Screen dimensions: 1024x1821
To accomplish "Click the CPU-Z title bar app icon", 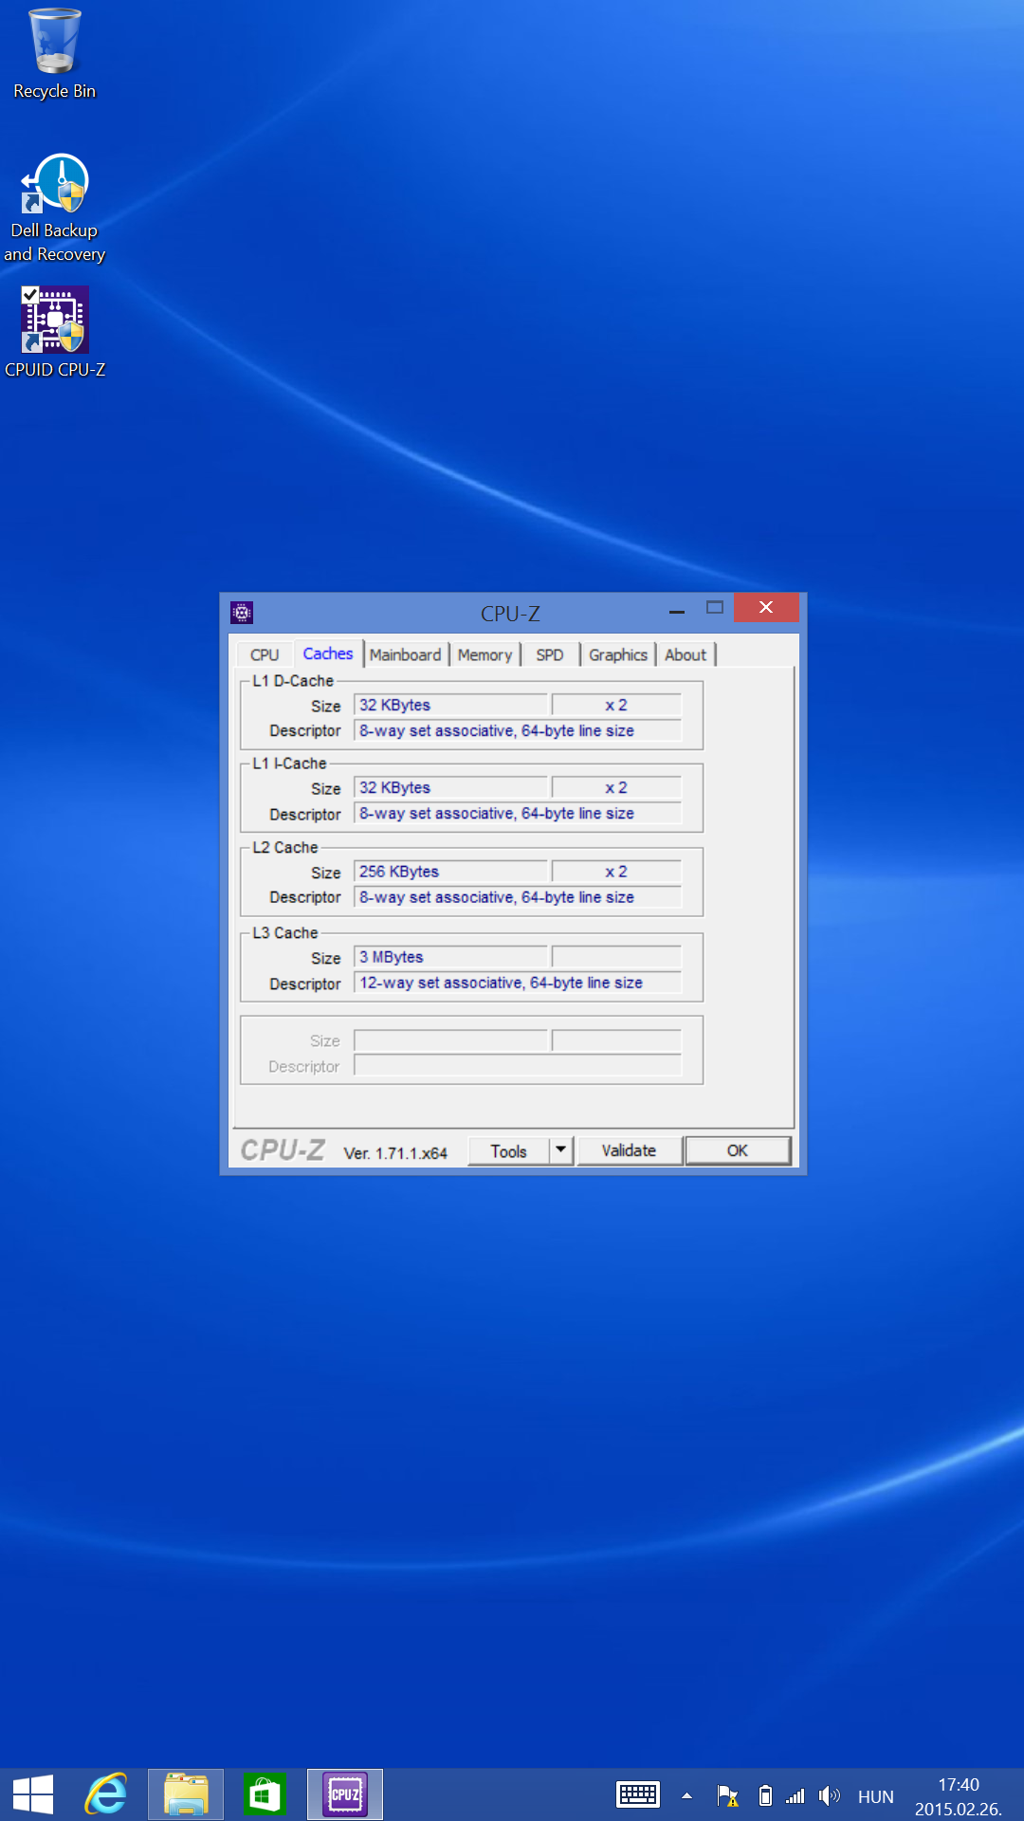I will [242, 613].
